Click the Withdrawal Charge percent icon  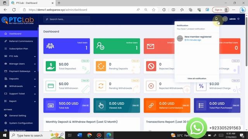(201, 86)
